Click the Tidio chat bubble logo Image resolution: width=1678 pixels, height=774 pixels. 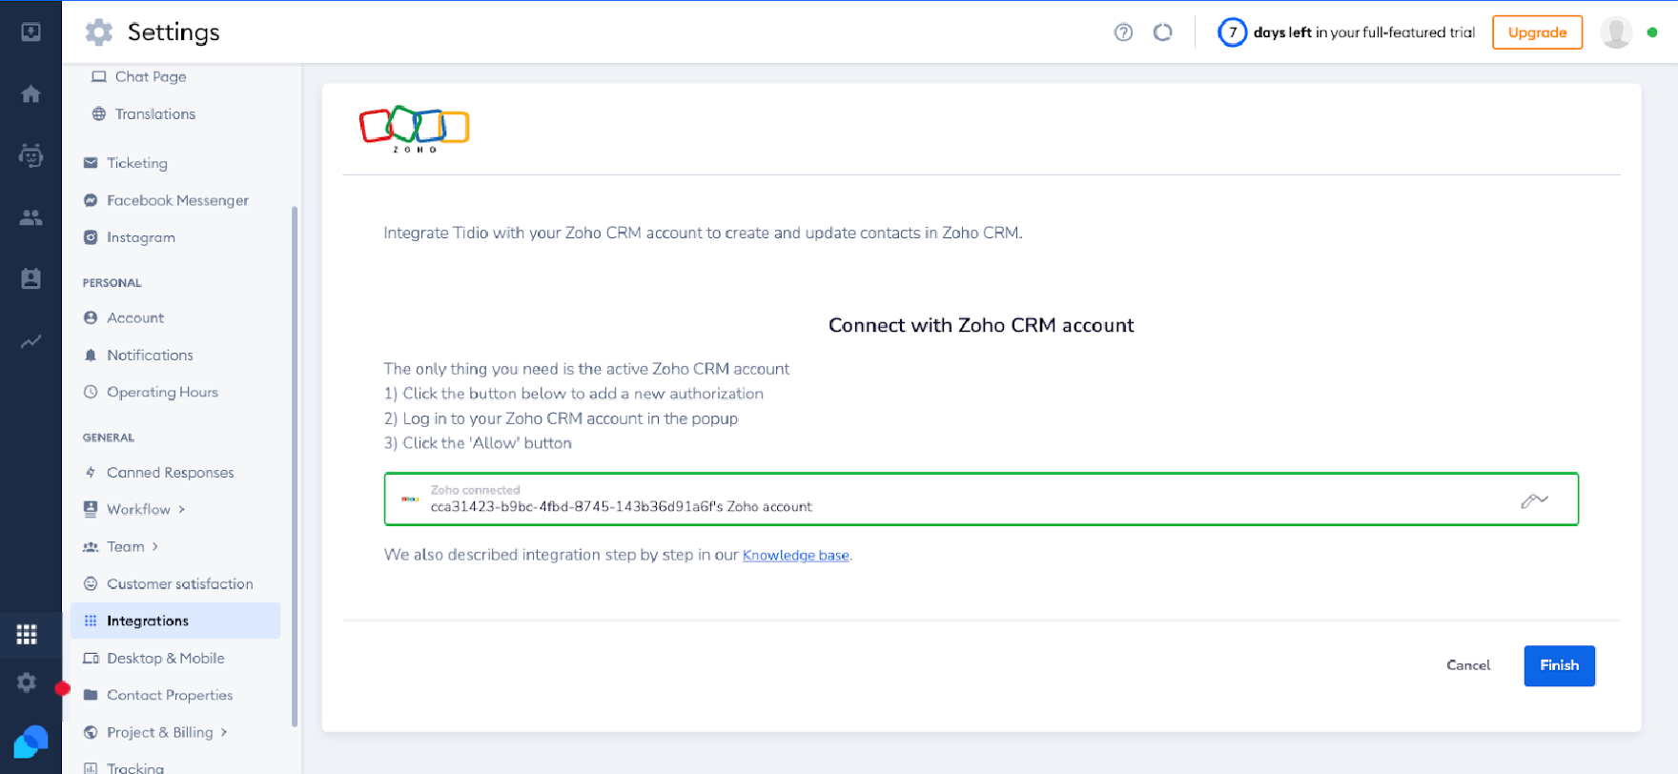click(x=31, y=742)
